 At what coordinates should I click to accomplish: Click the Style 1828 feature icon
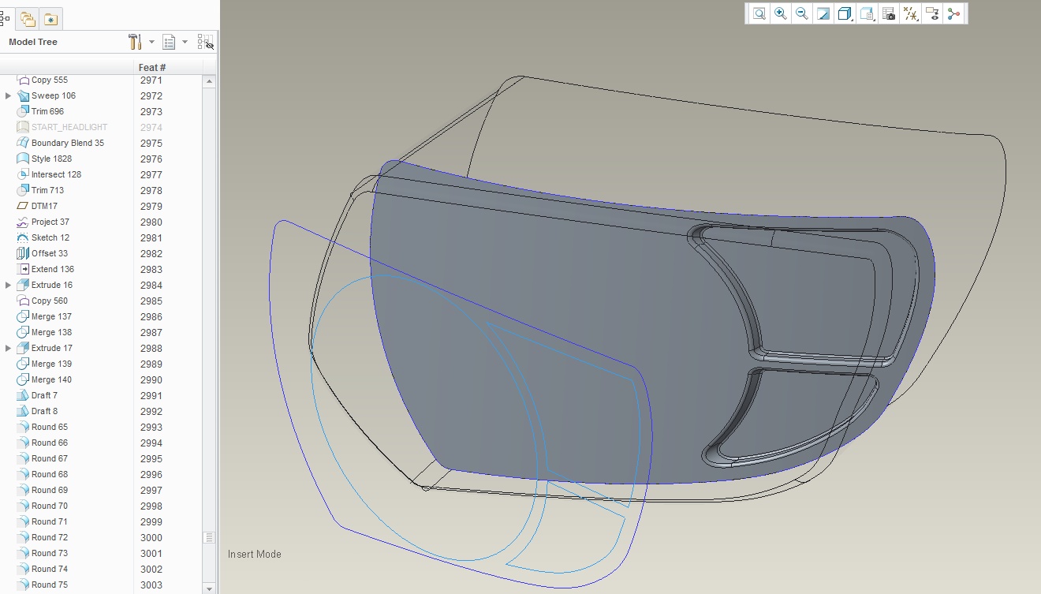[23, 159]
